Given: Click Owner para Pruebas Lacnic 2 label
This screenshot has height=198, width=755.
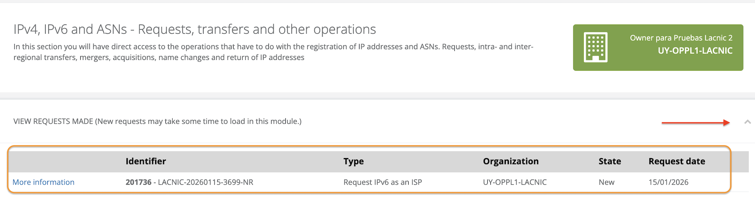Looking at the screenshot, I should click(681, 38).
